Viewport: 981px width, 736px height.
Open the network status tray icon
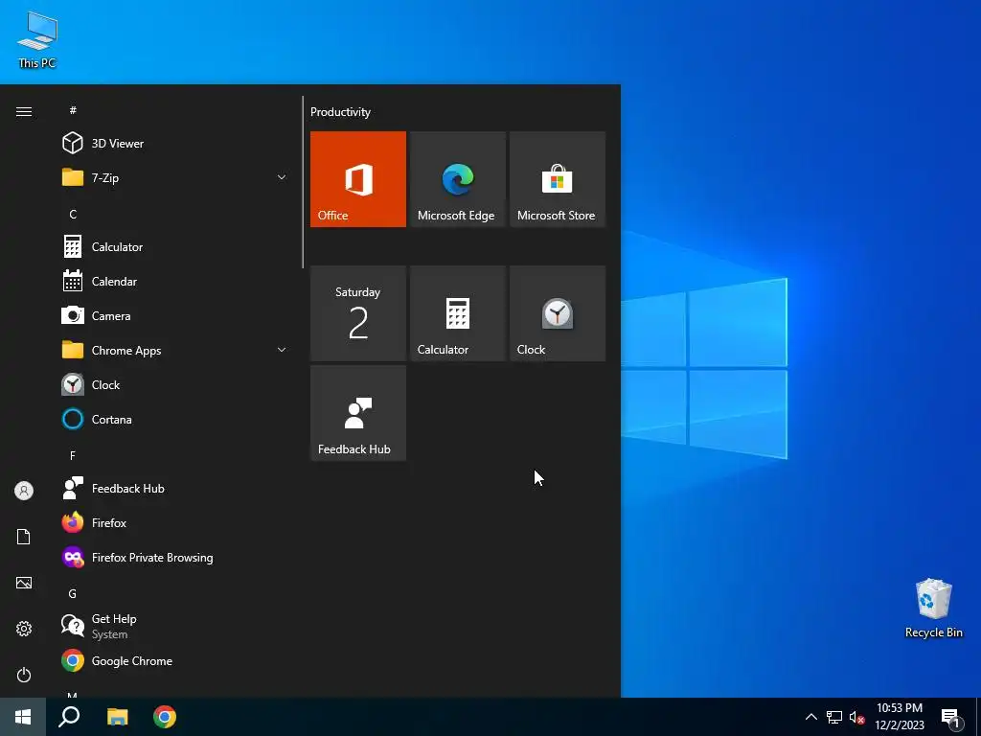point(834,717)
